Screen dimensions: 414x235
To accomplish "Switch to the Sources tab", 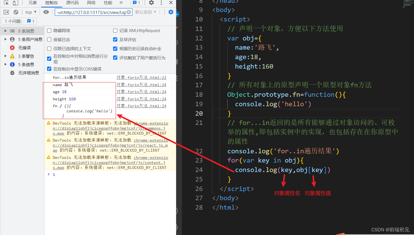I will click(72, 3).
